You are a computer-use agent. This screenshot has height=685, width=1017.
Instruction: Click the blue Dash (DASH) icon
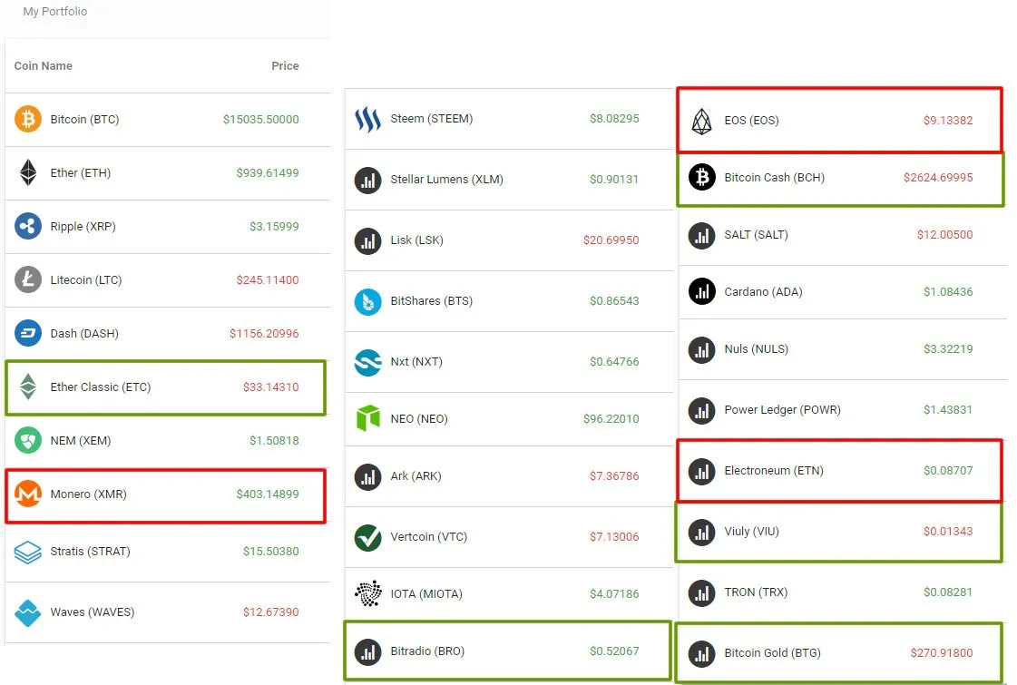pos(28,334)
